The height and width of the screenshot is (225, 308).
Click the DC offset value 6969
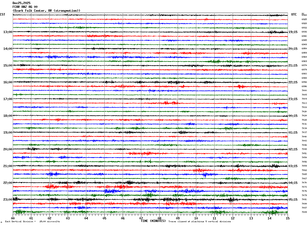click(x=304, y=61)
